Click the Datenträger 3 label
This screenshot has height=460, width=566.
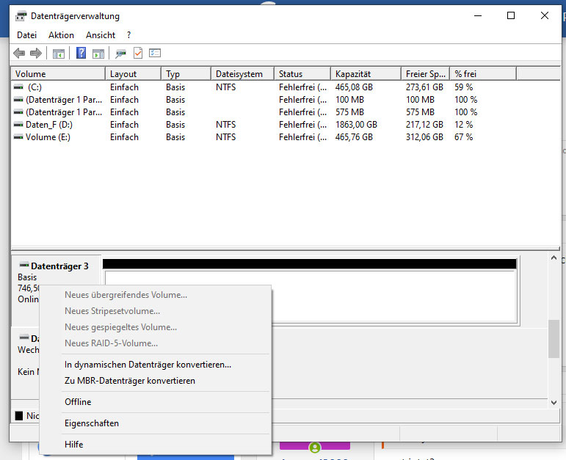pyautogui.click(x=59, y=266)
